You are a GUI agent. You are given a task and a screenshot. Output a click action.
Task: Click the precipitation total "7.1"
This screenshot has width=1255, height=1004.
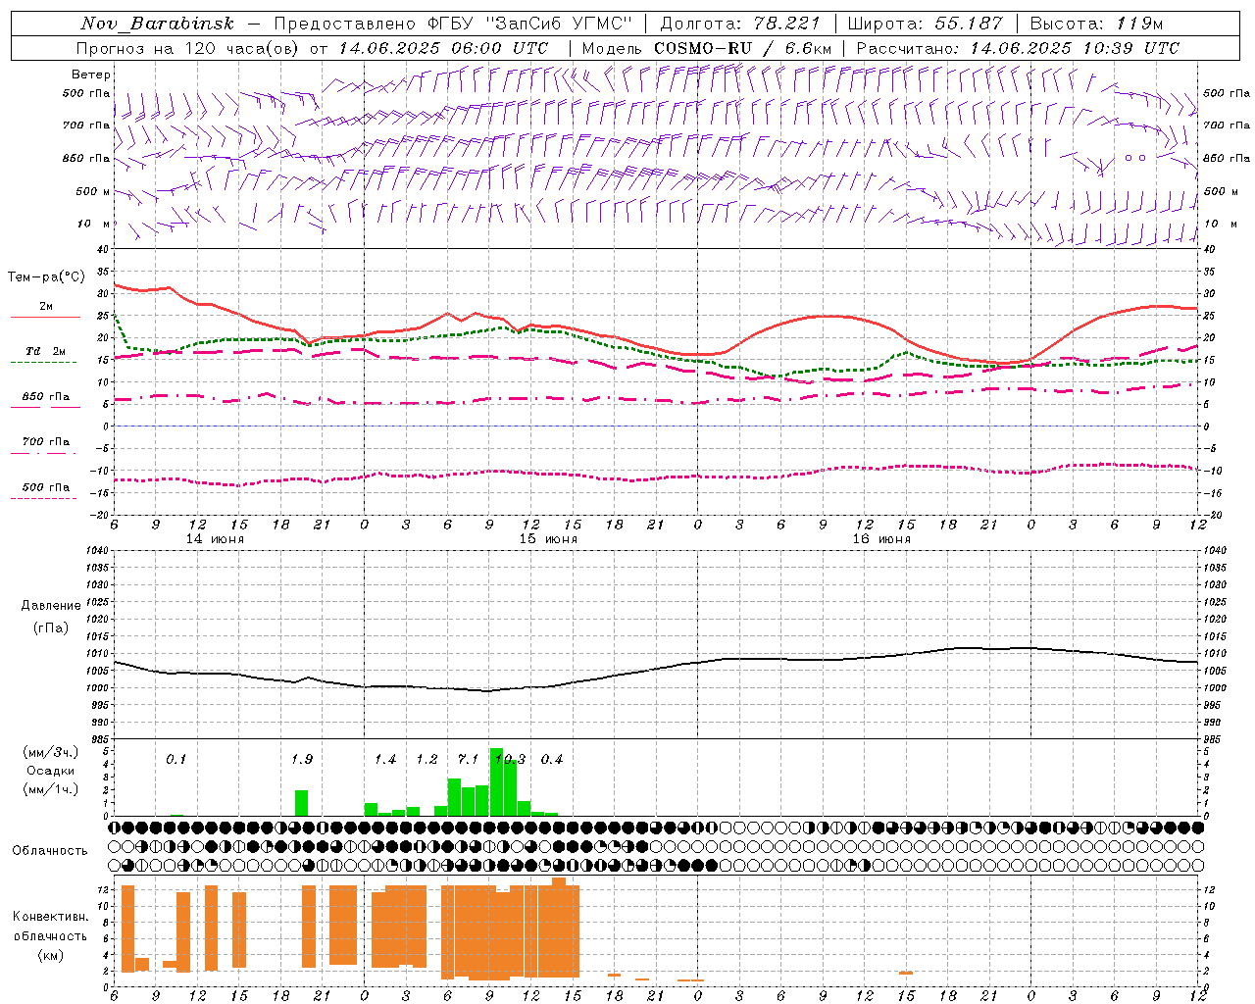point(469,759)
